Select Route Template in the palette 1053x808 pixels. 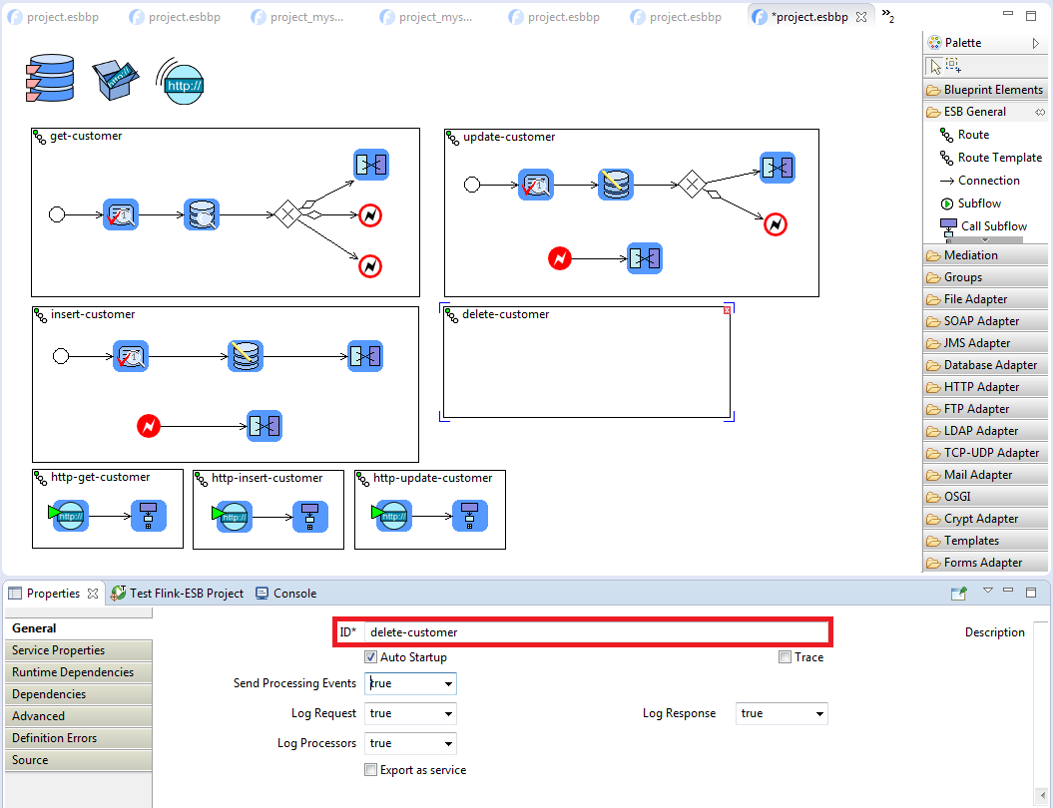(998, 158)
